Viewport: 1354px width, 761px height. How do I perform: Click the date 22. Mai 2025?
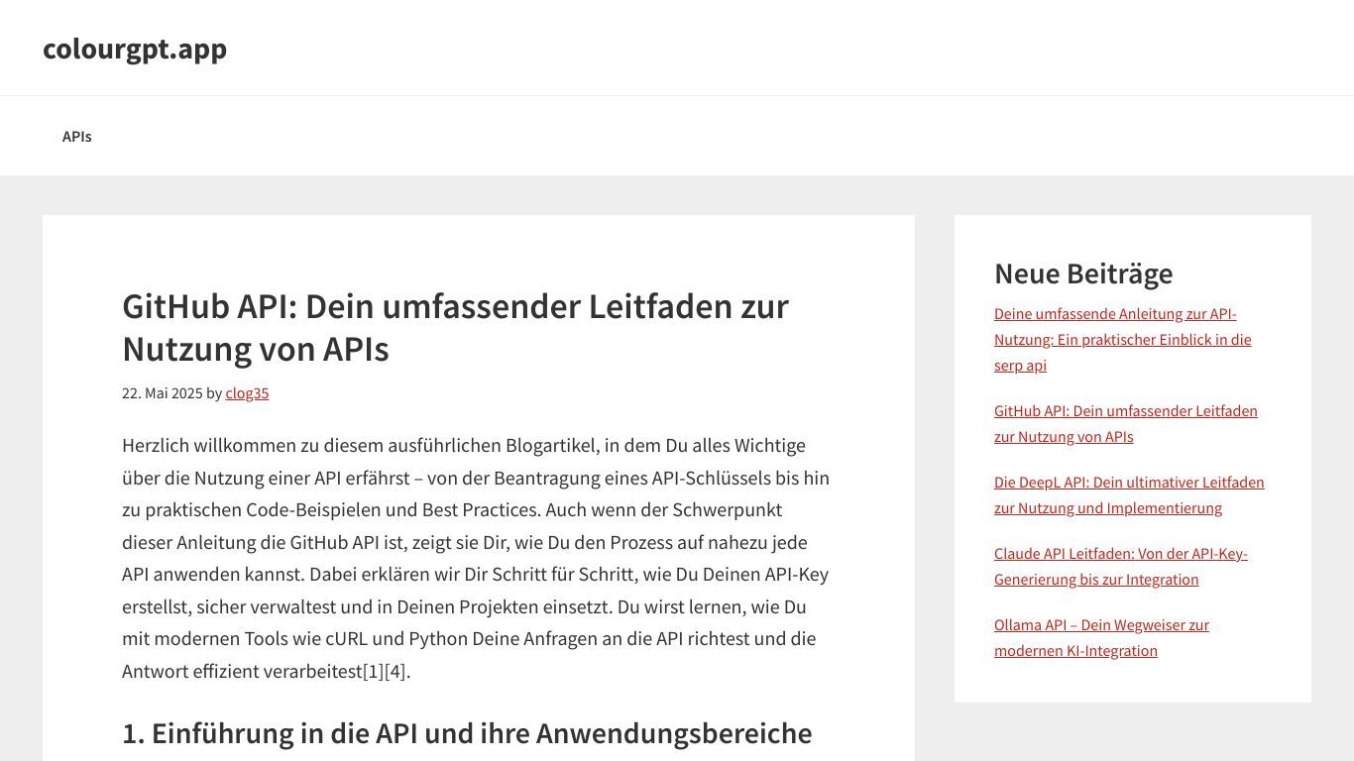coord(163,393)
